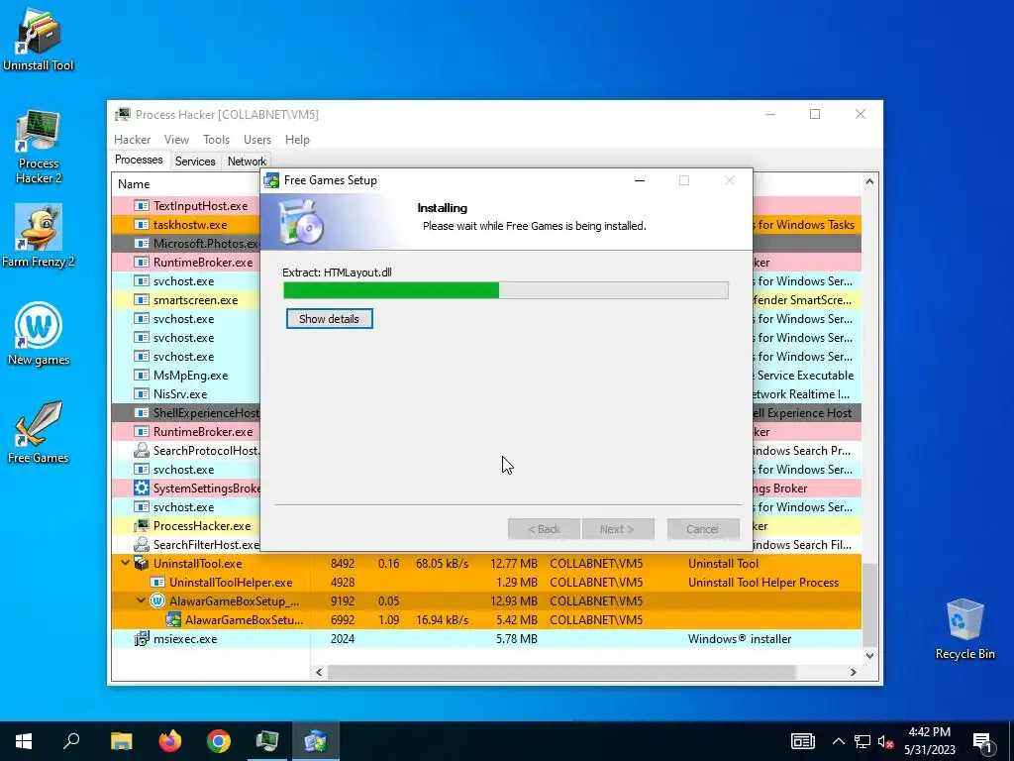Switch to the Services tab

tap(195, 162)
